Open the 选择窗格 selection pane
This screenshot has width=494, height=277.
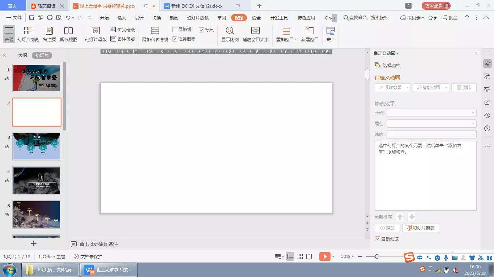391,65
